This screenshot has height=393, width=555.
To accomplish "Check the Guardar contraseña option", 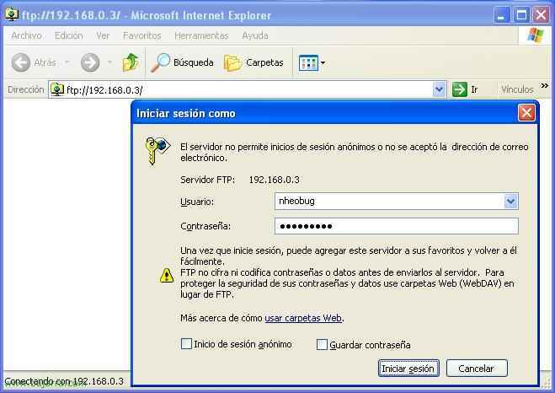I will (x=322, y=344).
